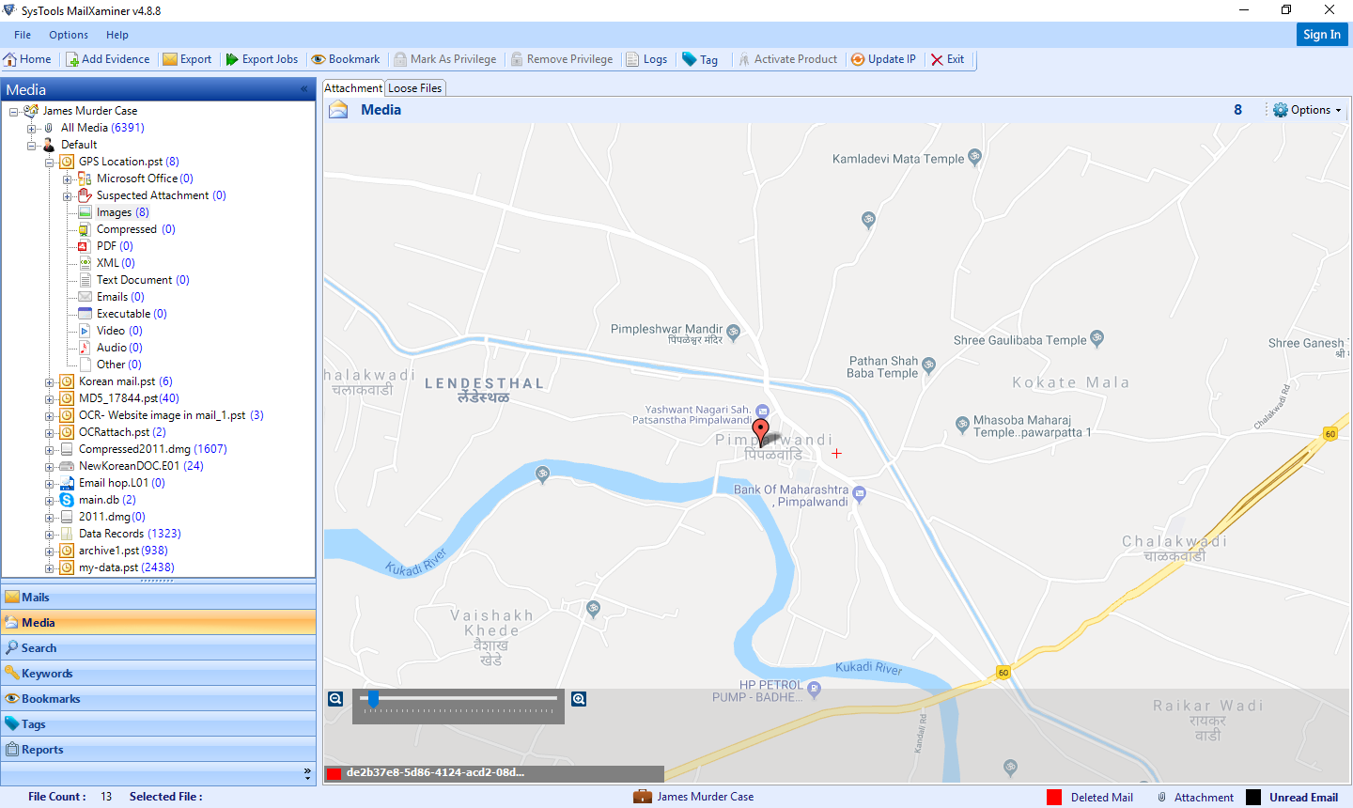Select the de2b37e8 file label bar
The image size is (1353, 808).
[494, 773]
